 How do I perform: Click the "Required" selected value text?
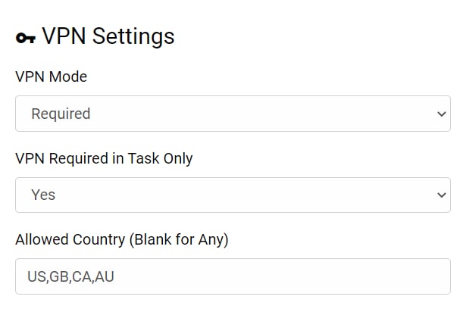coord(61,114)
